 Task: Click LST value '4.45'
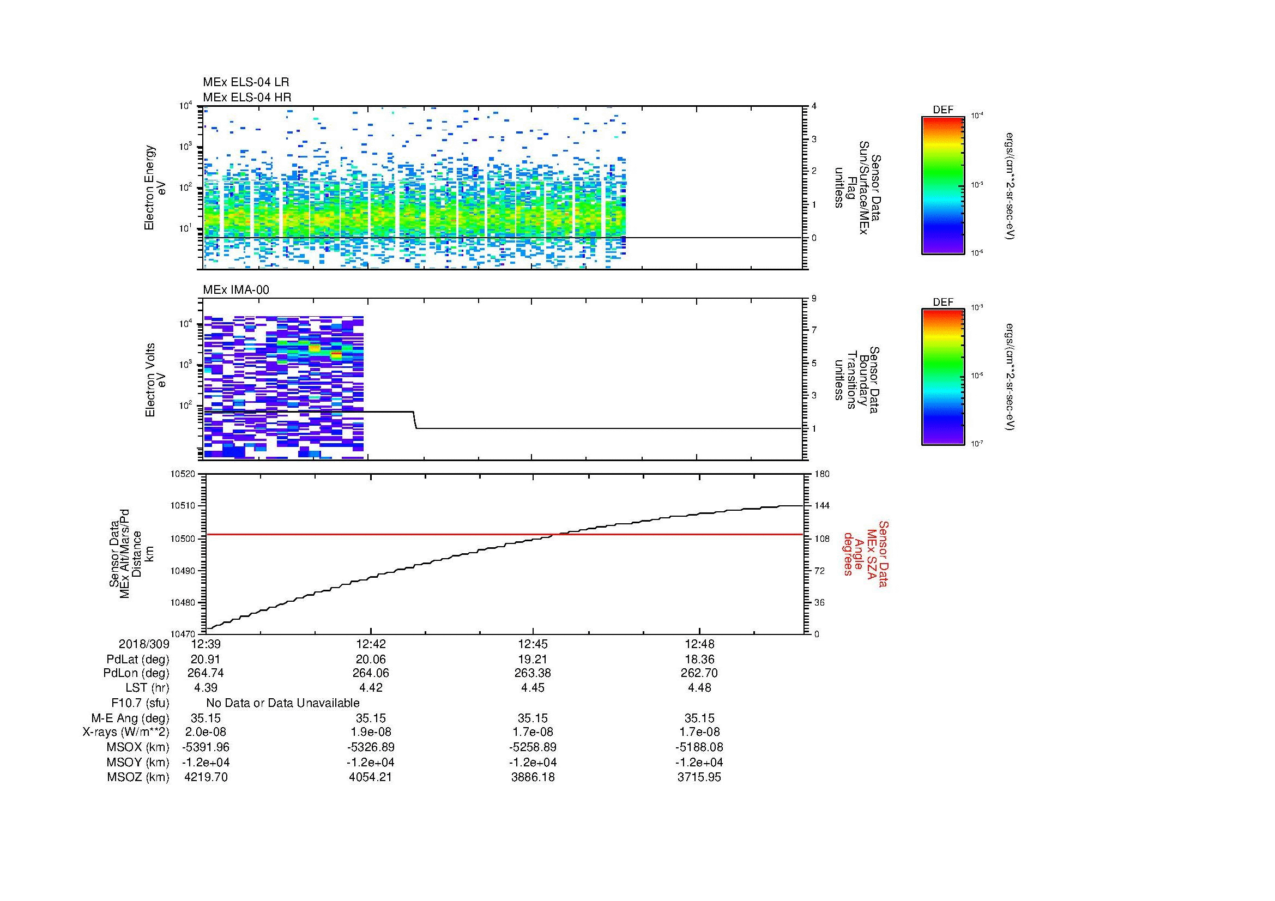533,688
